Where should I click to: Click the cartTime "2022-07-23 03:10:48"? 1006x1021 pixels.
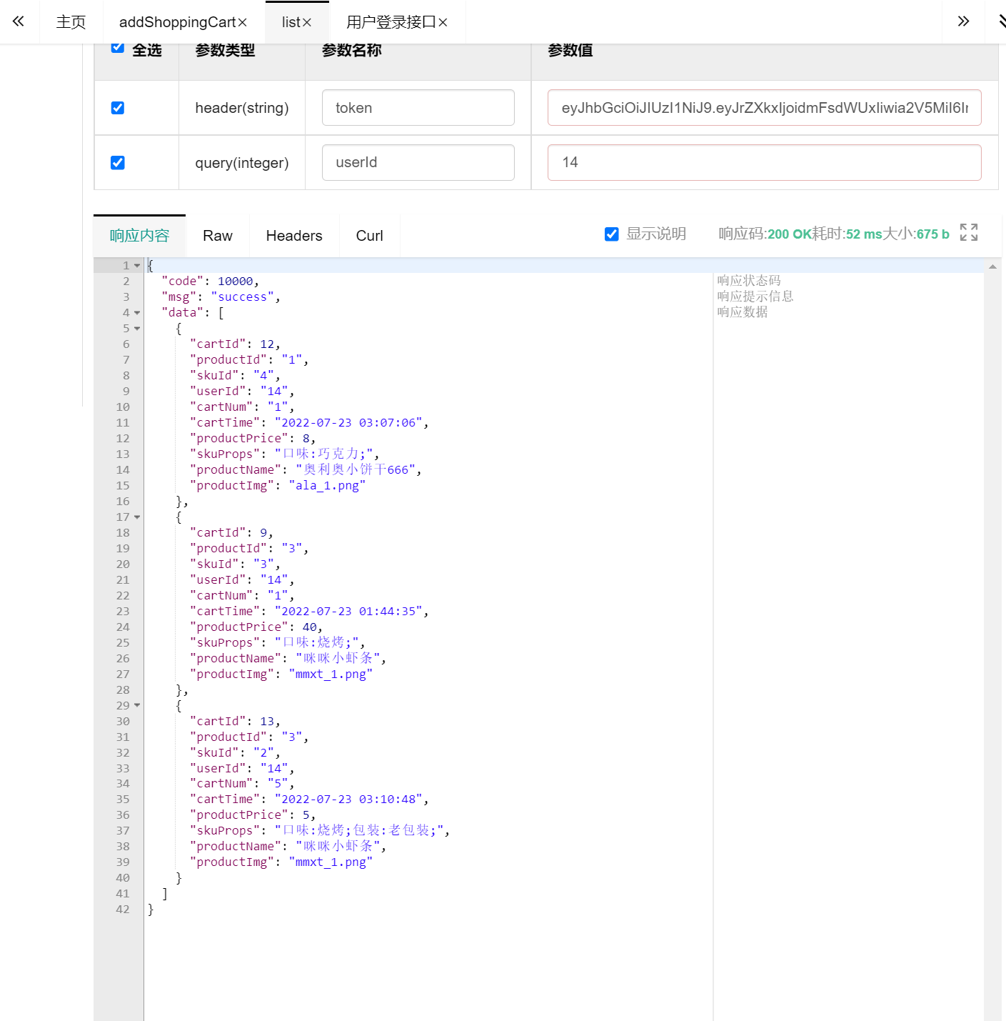348,800
